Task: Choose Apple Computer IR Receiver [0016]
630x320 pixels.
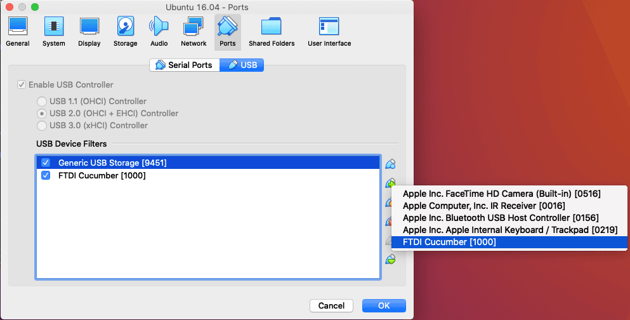Action: point(509,206)
